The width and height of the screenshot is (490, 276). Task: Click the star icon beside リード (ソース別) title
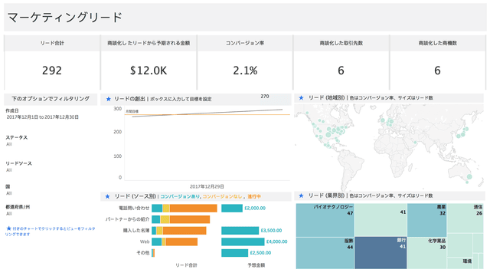[x=107, y=196]
